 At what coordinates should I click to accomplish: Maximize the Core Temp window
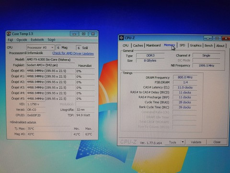click(x=83, y=34)
